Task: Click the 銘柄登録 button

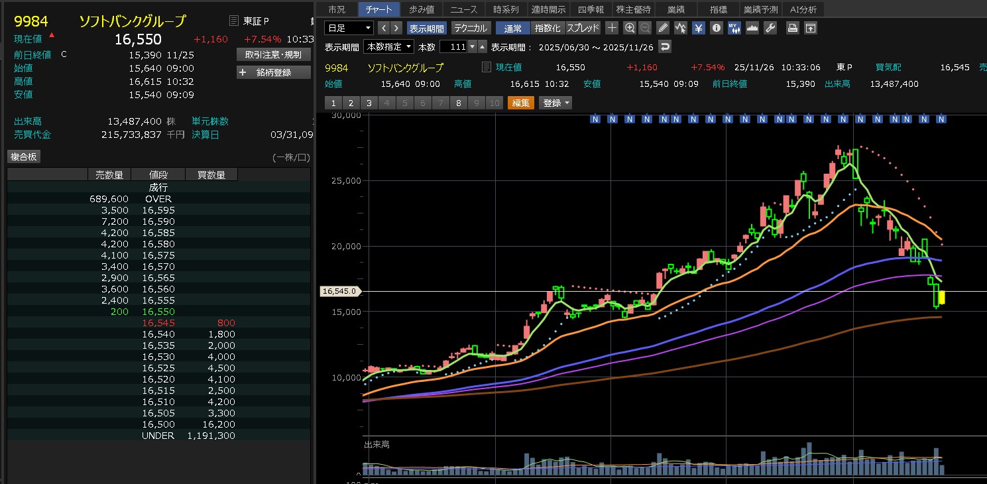Action: (x=273, y=72)
